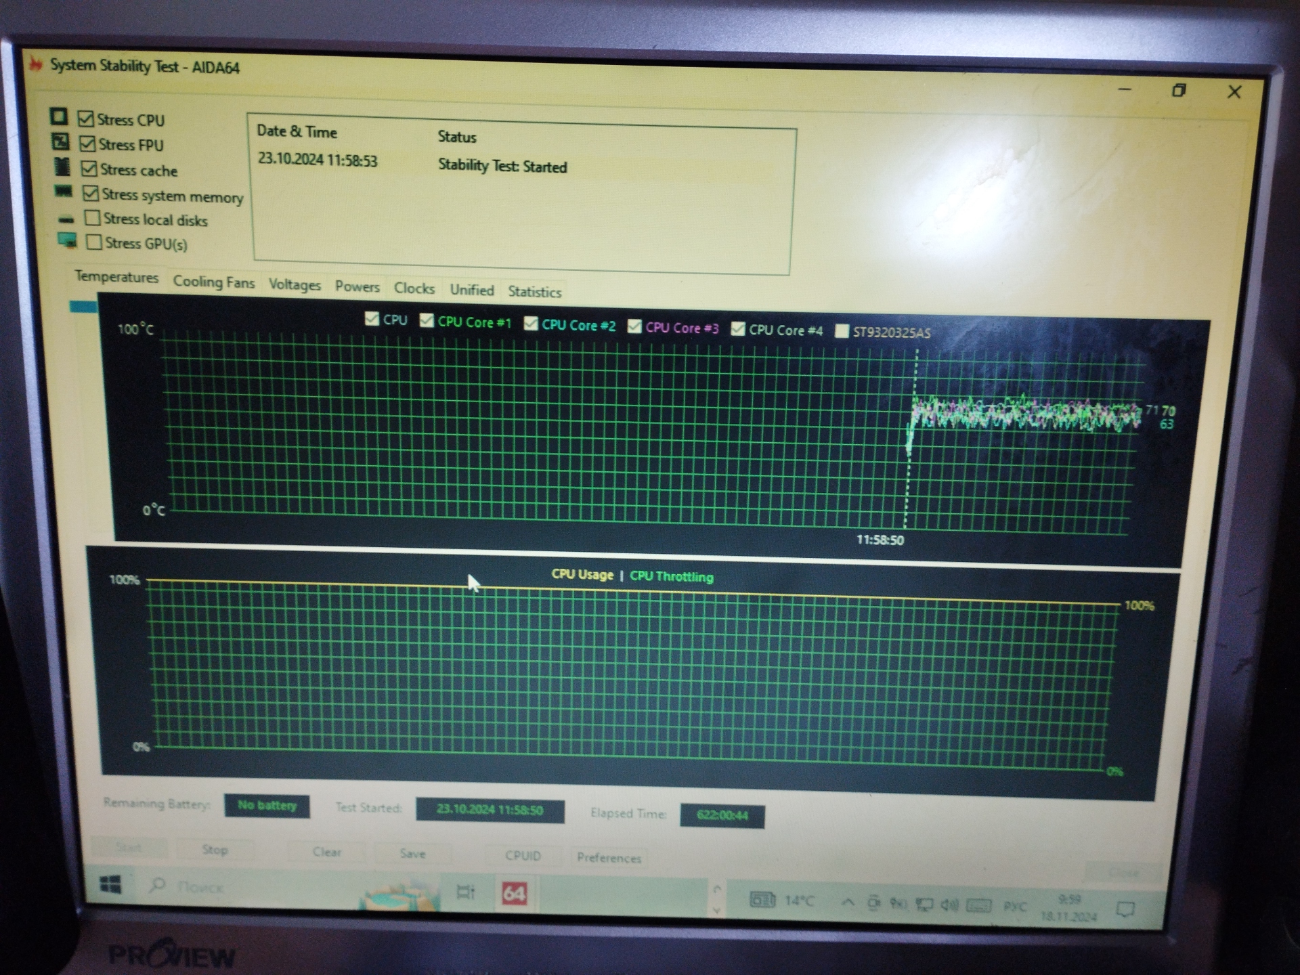Viewport: 1300px width, 975px height.
Task: Switch to the Temperatures tab
Action: (116, 277)
